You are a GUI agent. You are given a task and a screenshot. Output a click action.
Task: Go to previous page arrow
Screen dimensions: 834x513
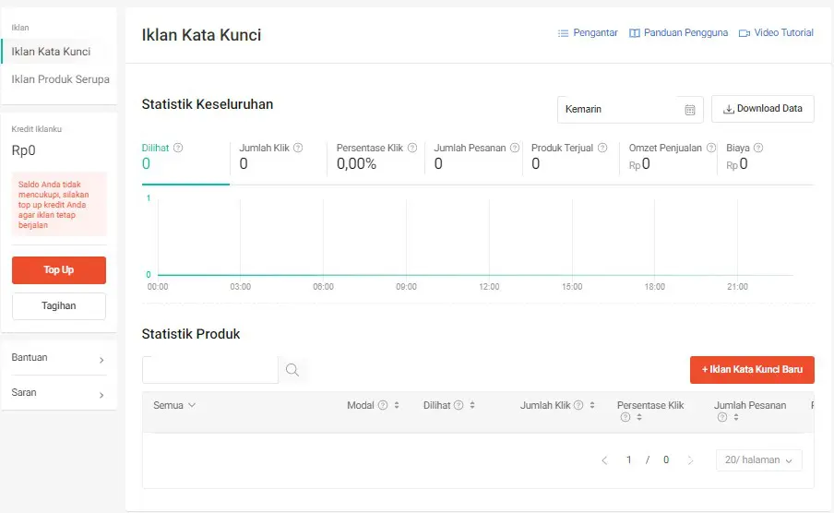tap(604, 460)
